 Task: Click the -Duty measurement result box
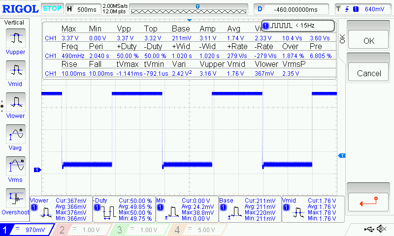coord(124,209)
